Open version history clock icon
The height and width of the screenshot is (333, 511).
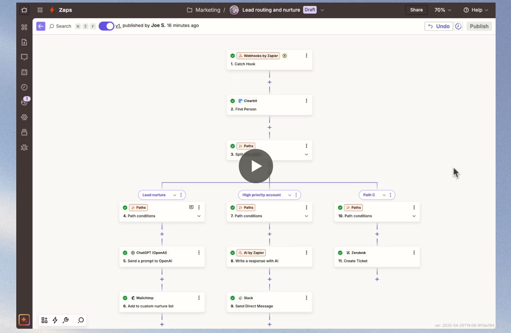click(458, 26)
